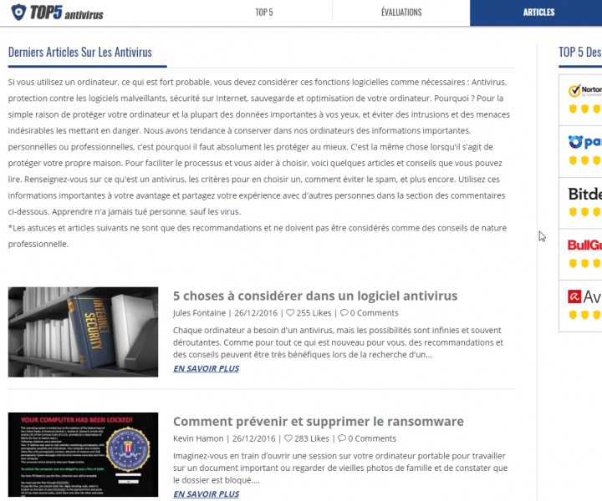Click the Bitdefender logo in sidebar
This screenshot has height=501, width=602.
click(x=584, y=194)
